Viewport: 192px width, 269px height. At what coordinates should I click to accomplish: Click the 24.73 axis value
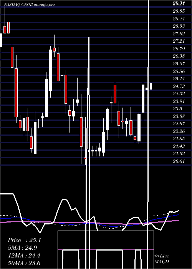coord(179,86)
